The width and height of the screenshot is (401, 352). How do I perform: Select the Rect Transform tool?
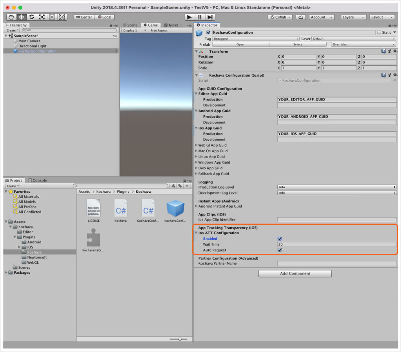click(52, 17)
